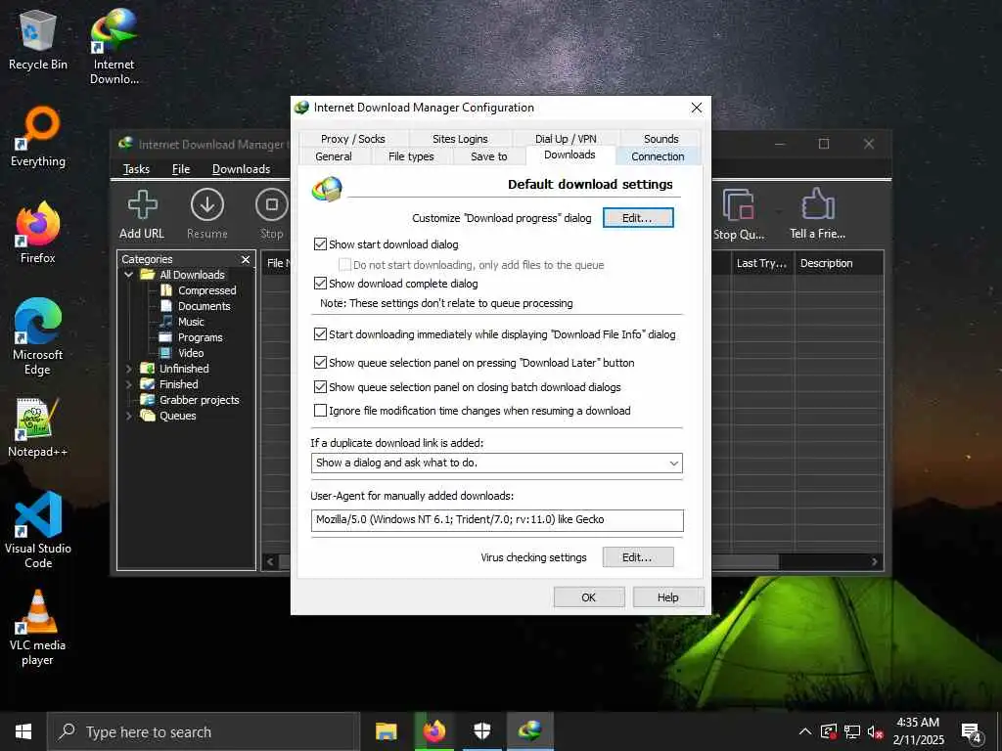
Task: Click OK in the Configuration dialog
Action: tap(588, 597)
